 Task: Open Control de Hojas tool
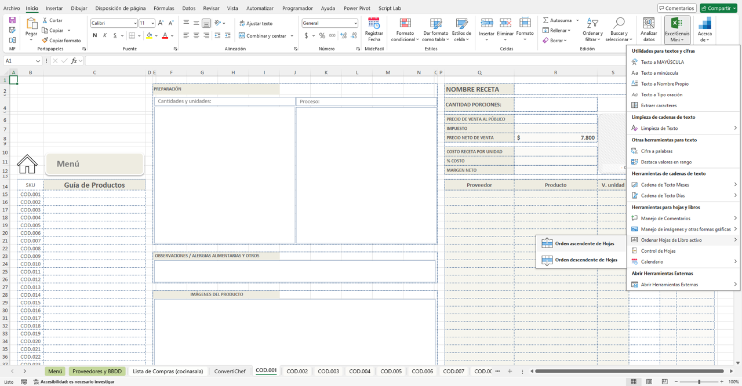(658, 251)
